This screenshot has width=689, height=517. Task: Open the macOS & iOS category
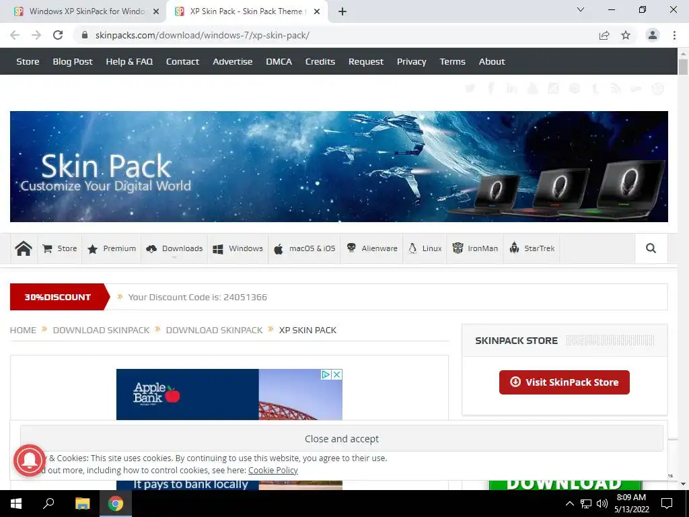pyautogui.click(x=305, y=248)
